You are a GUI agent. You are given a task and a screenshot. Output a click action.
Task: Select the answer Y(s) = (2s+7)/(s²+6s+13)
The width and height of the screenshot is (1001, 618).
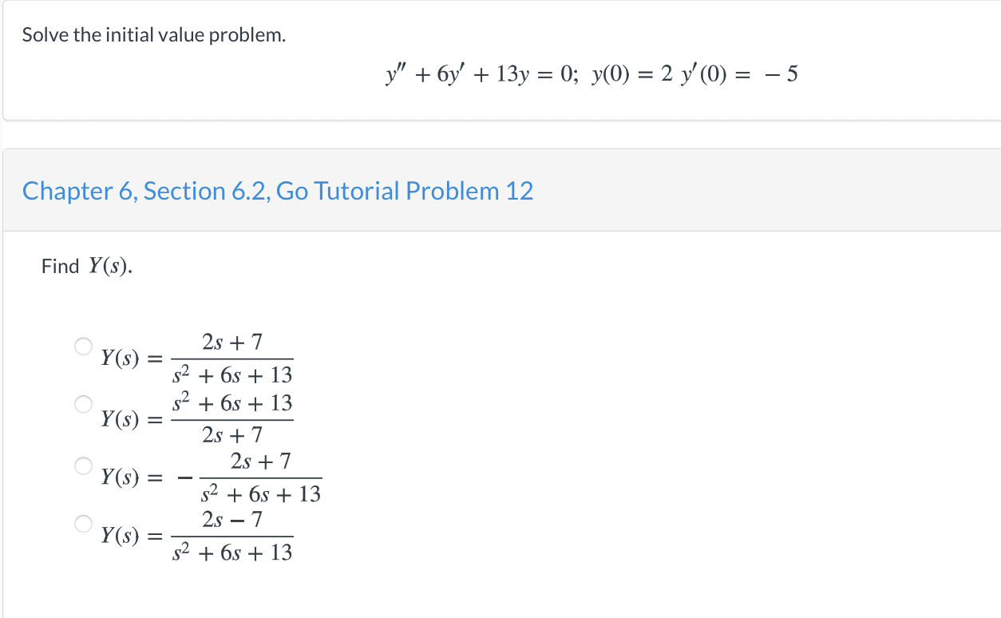tap(82, 346)
